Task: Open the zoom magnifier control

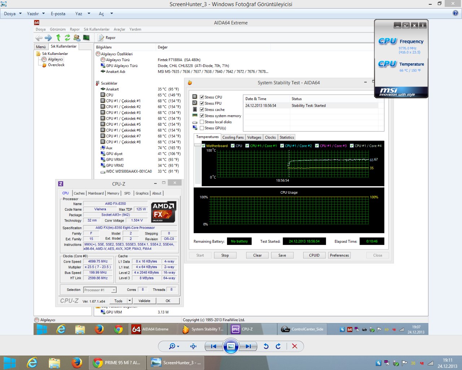Action: tap(174, 346)
